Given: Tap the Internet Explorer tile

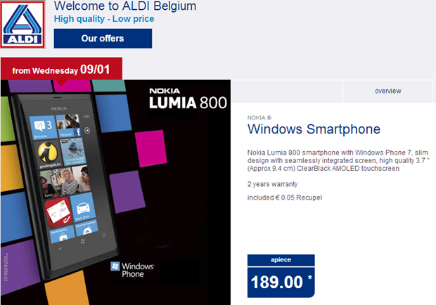Looking at the screenshot, I should pyautogui.click(x=87, y=228).
